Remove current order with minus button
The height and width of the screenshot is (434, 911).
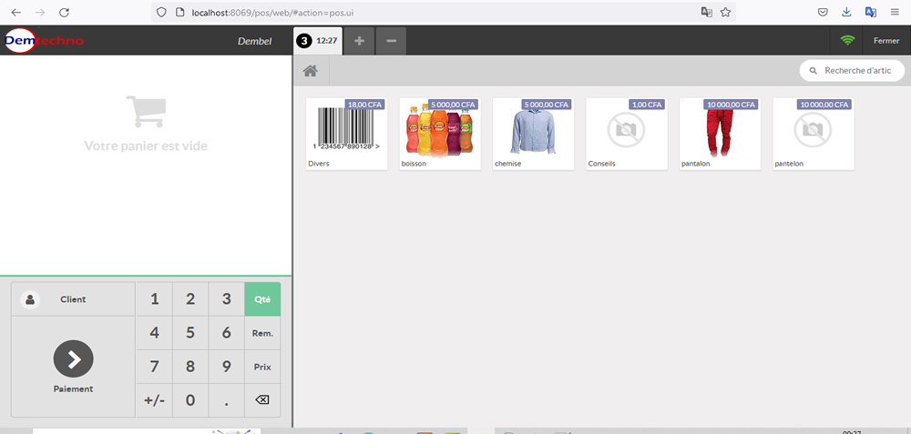[391, 41]
